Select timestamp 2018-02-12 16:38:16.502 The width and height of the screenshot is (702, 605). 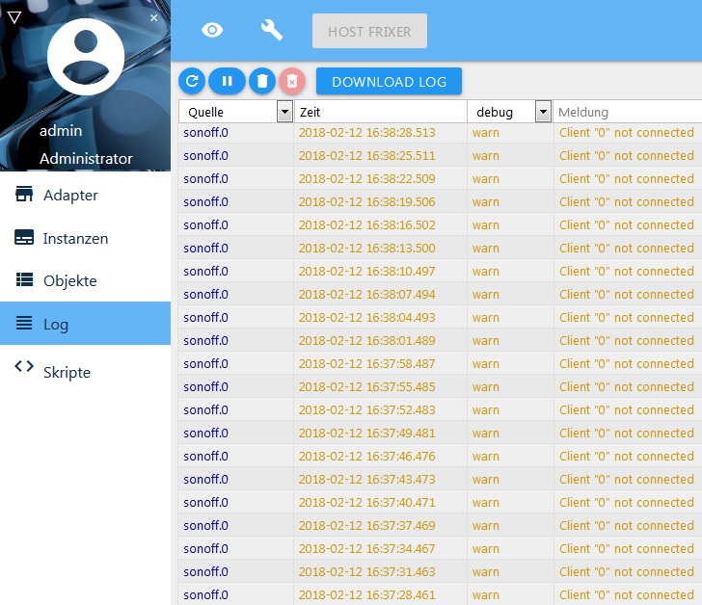(x=366, y=224)
